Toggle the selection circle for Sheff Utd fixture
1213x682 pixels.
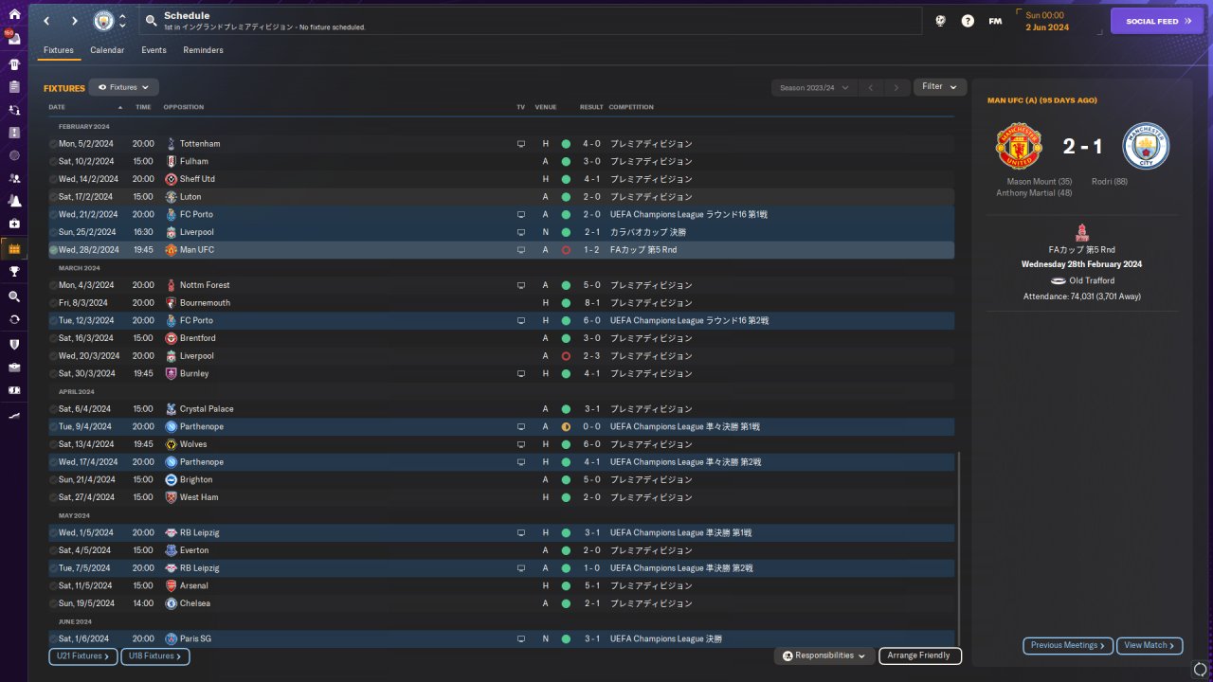(54, 179)
